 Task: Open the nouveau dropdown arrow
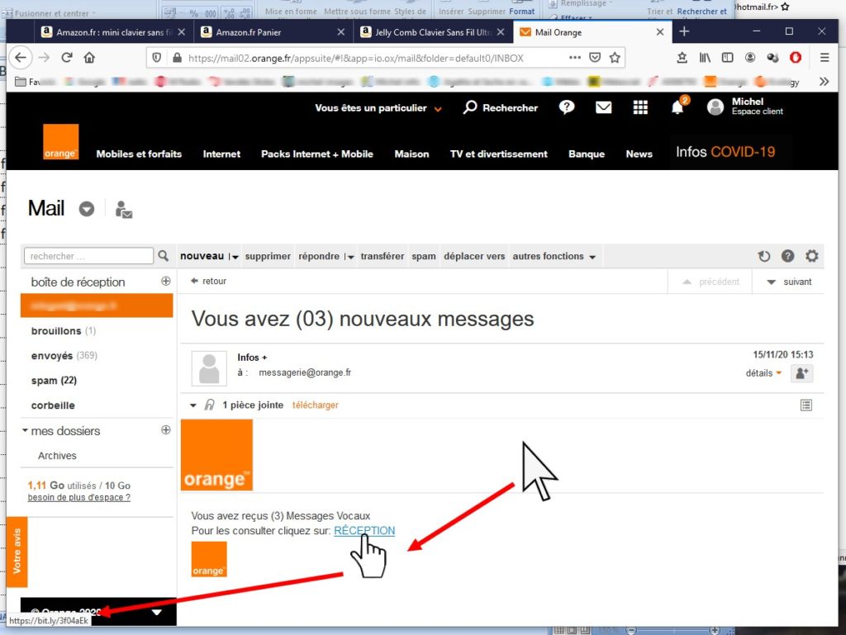pyautogui.click(x=234, y=257)
